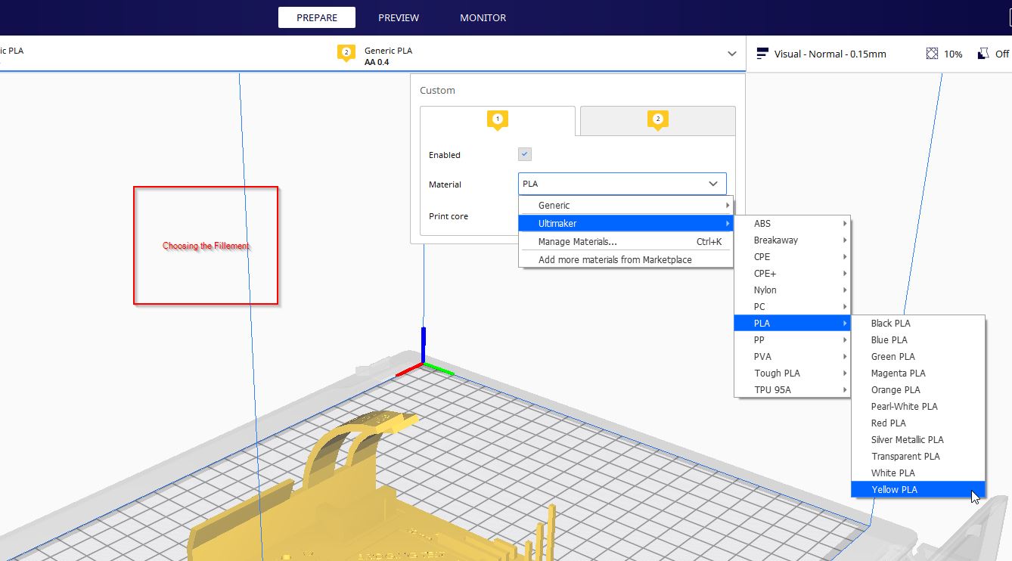Click Add more materials from Marketplace
This screenshot has height=561, width=1012.
coord(626,259)
